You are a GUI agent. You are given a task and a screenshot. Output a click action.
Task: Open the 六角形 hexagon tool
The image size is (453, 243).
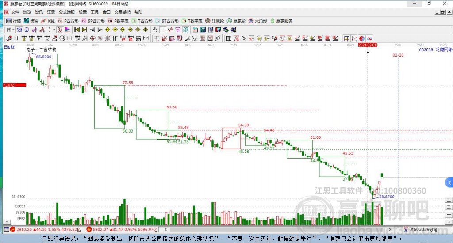(x=258, y=21)
